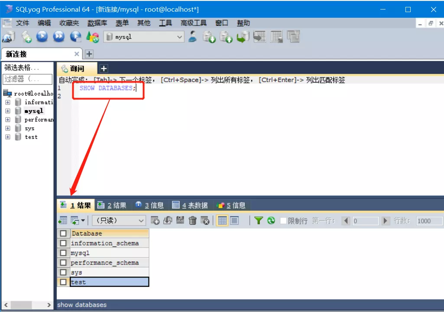Screen dimensions: 444x312
Task: Click the refresh object browser icon
Action: click(93, 37)
